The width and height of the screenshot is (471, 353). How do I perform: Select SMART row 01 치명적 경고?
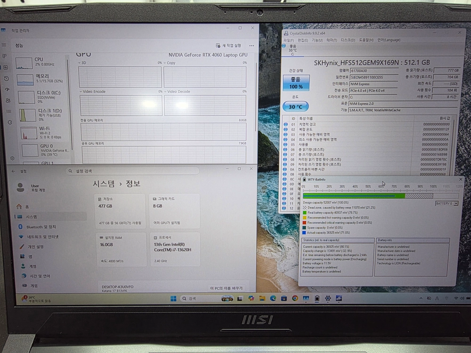click(367, 124)
